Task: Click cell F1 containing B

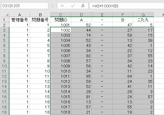Action: (122, 20)
